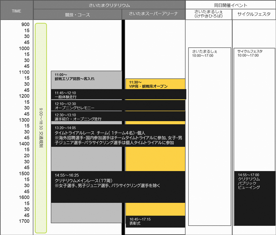The width and height of the screenshot is (276, 235).
Task: Click the さいたまるしぇ（けやきひろば） column header
Action: point(208,15)
